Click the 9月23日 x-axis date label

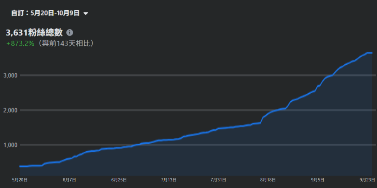click(x=367, y=180)
